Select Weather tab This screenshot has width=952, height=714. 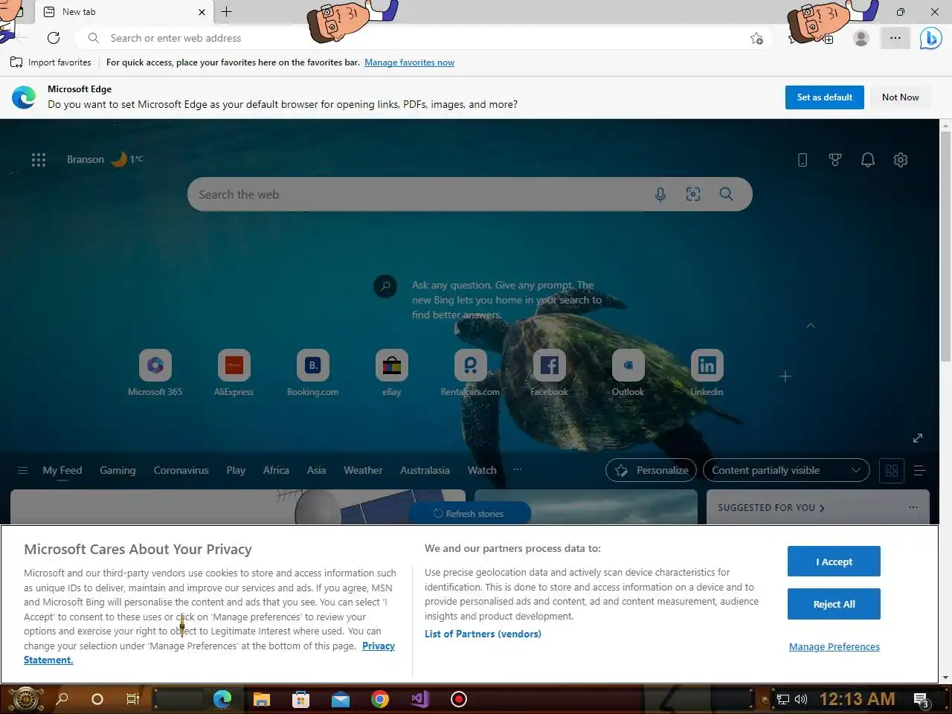click(363, 470)
